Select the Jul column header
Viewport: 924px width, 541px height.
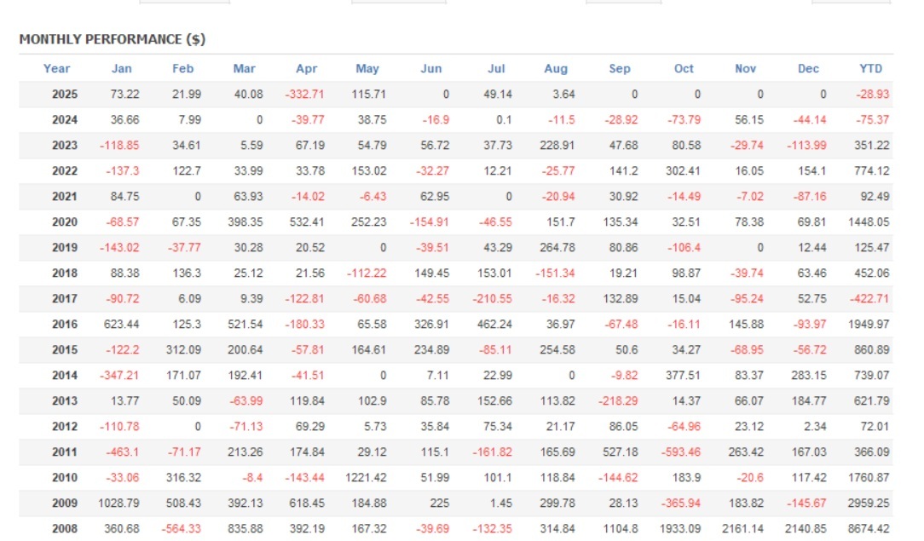pyautogui.click(x=496, y=69)
